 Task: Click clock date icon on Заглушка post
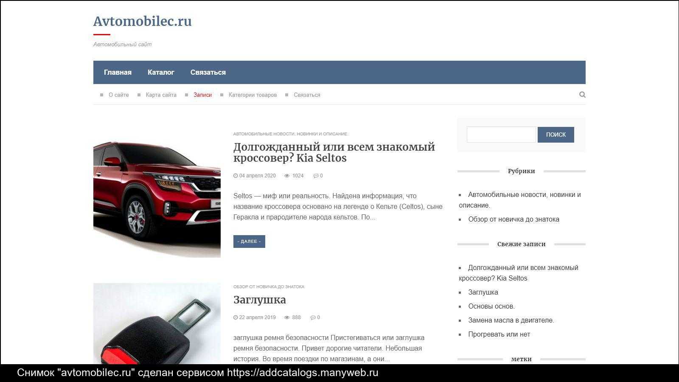(236, 317)
